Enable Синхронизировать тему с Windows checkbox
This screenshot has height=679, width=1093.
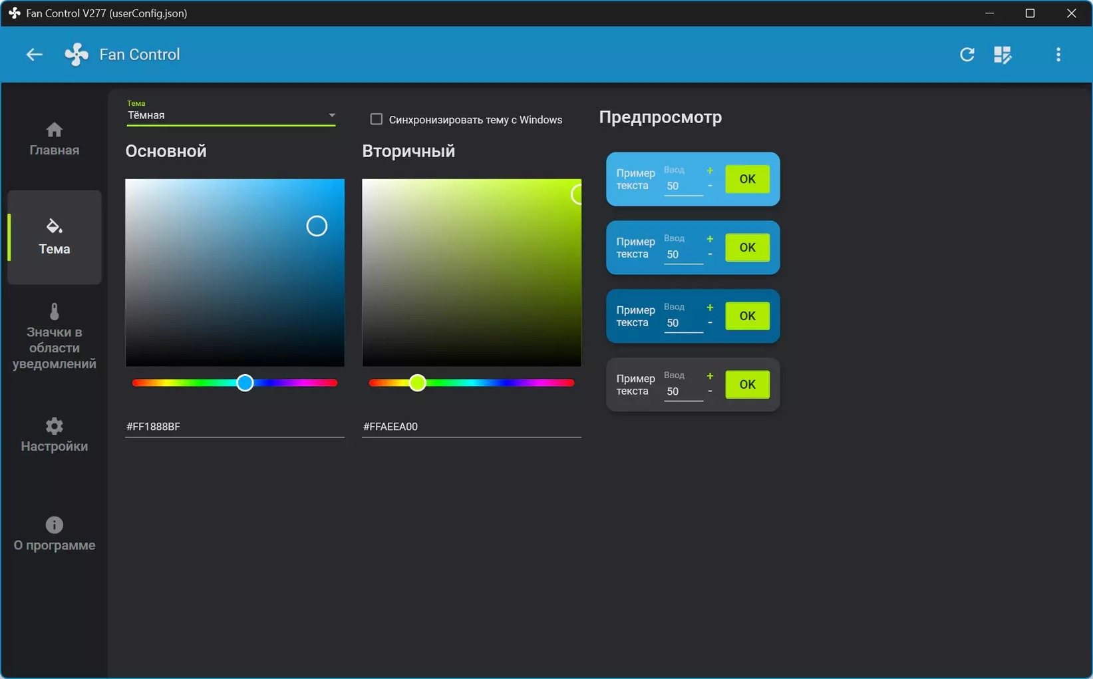(x=377, y=119)
